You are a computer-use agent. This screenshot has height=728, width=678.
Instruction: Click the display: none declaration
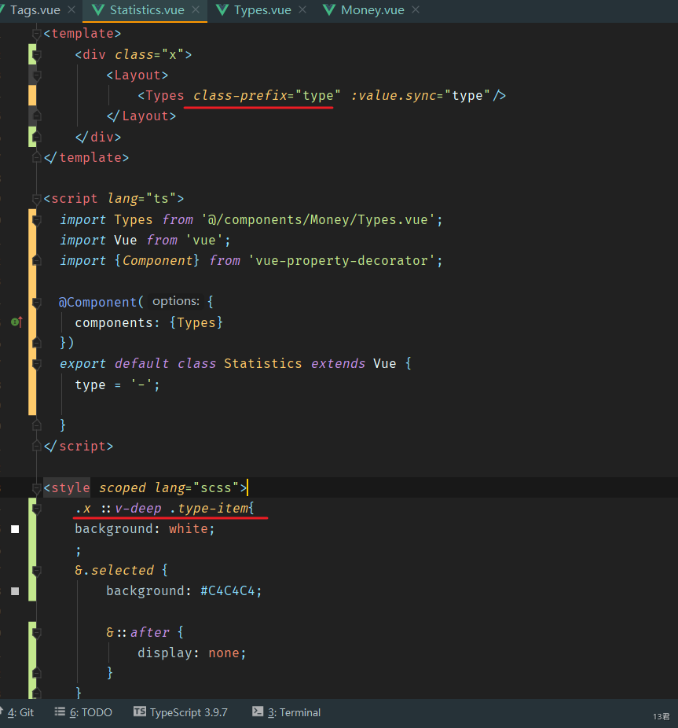[192, 653]
